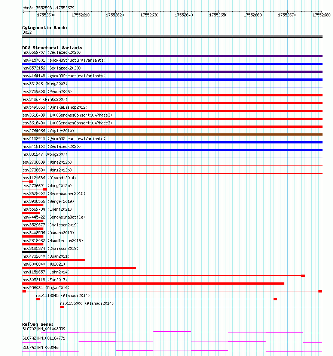Open the DGV Structural Variants track heading
The width and height of the screenshot is (333, 356).
pos(52,48)
